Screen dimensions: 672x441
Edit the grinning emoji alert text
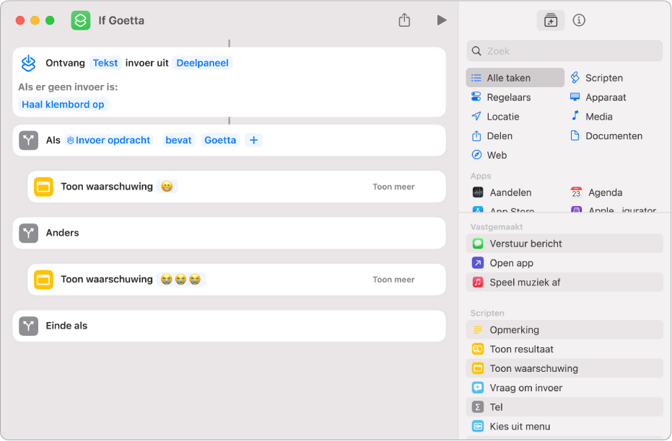167,187
